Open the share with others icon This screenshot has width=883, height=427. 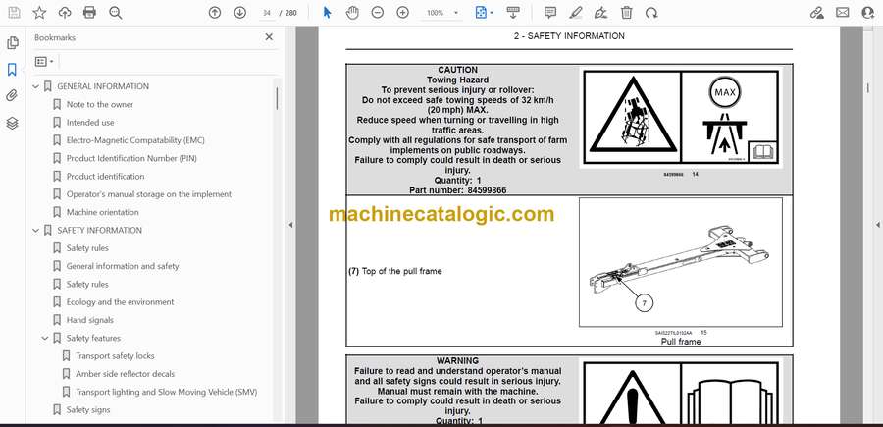pos(868,13)
